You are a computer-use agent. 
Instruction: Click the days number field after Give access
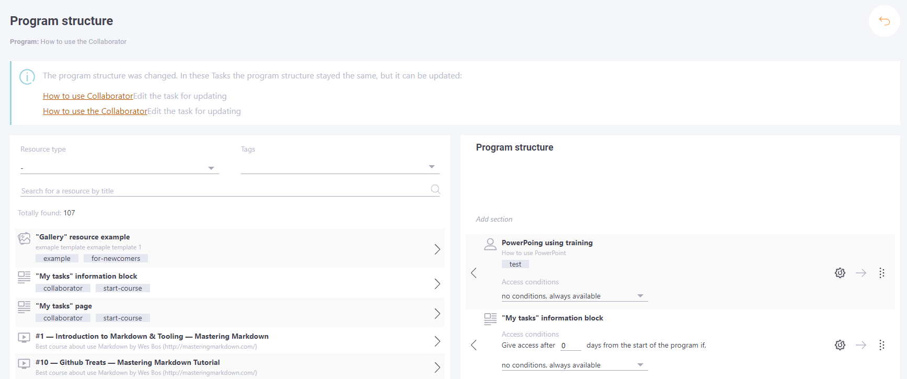point(570,346)
